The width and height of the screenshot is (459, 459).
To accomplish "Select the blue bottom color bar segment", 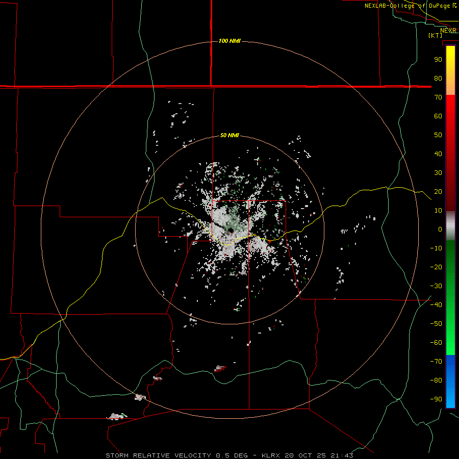I will 450,381.
